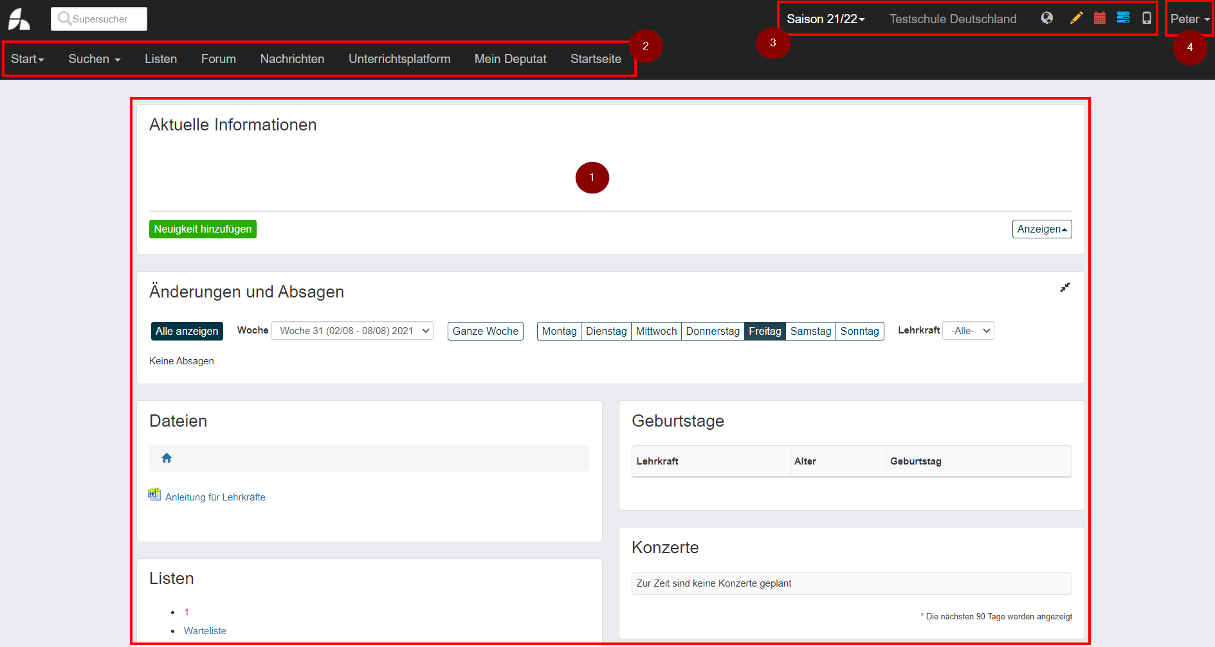Click the Ganze Woche button
Screen dimensions: 1215x647
coord(485,331)
